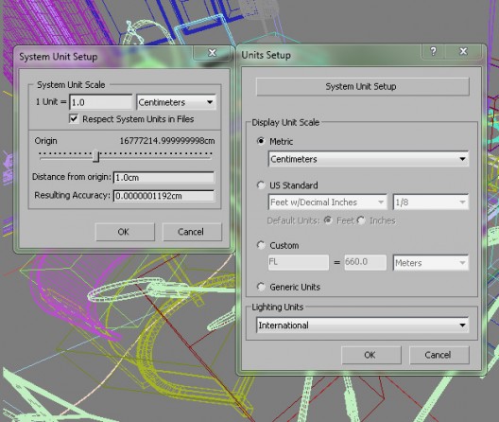Click the help question mark icon in Units Setup

433,51
